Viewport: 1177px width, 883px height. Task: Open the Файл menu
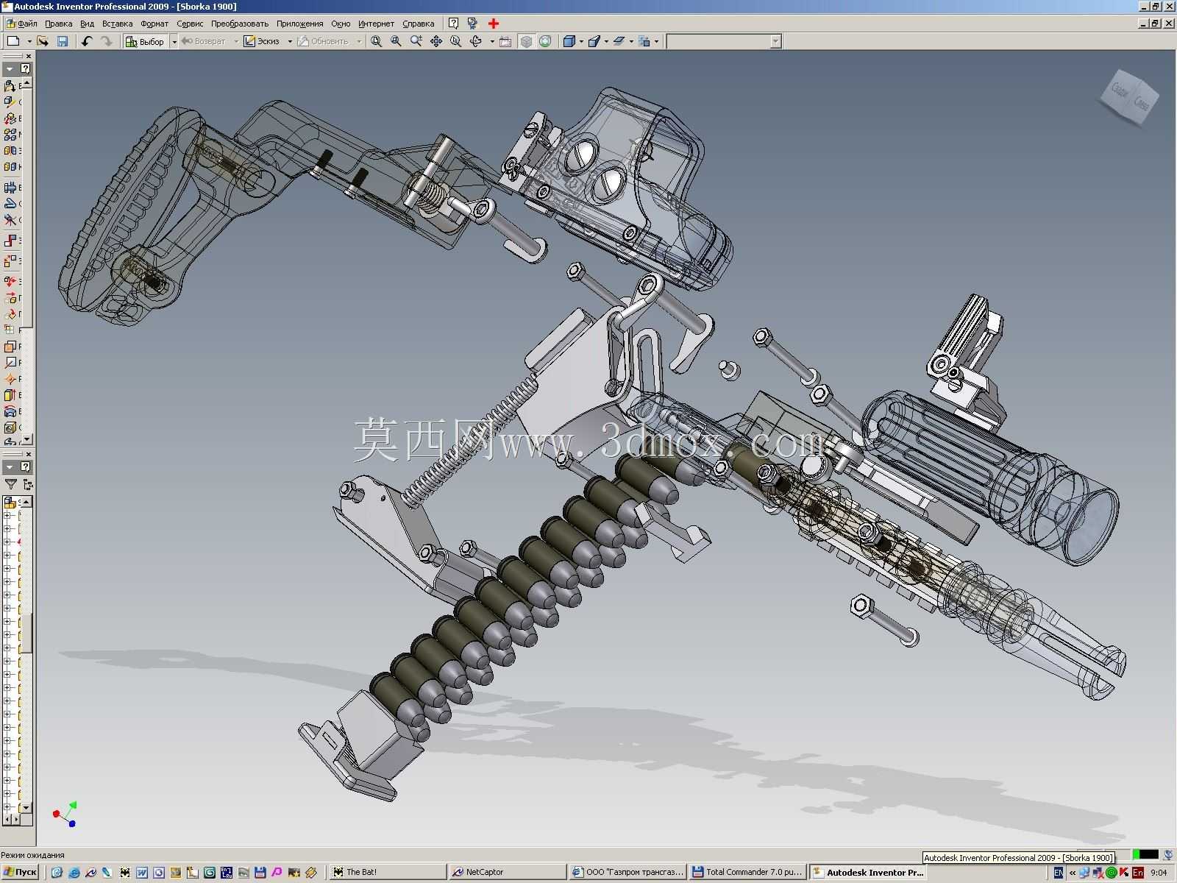click(27, 24)
